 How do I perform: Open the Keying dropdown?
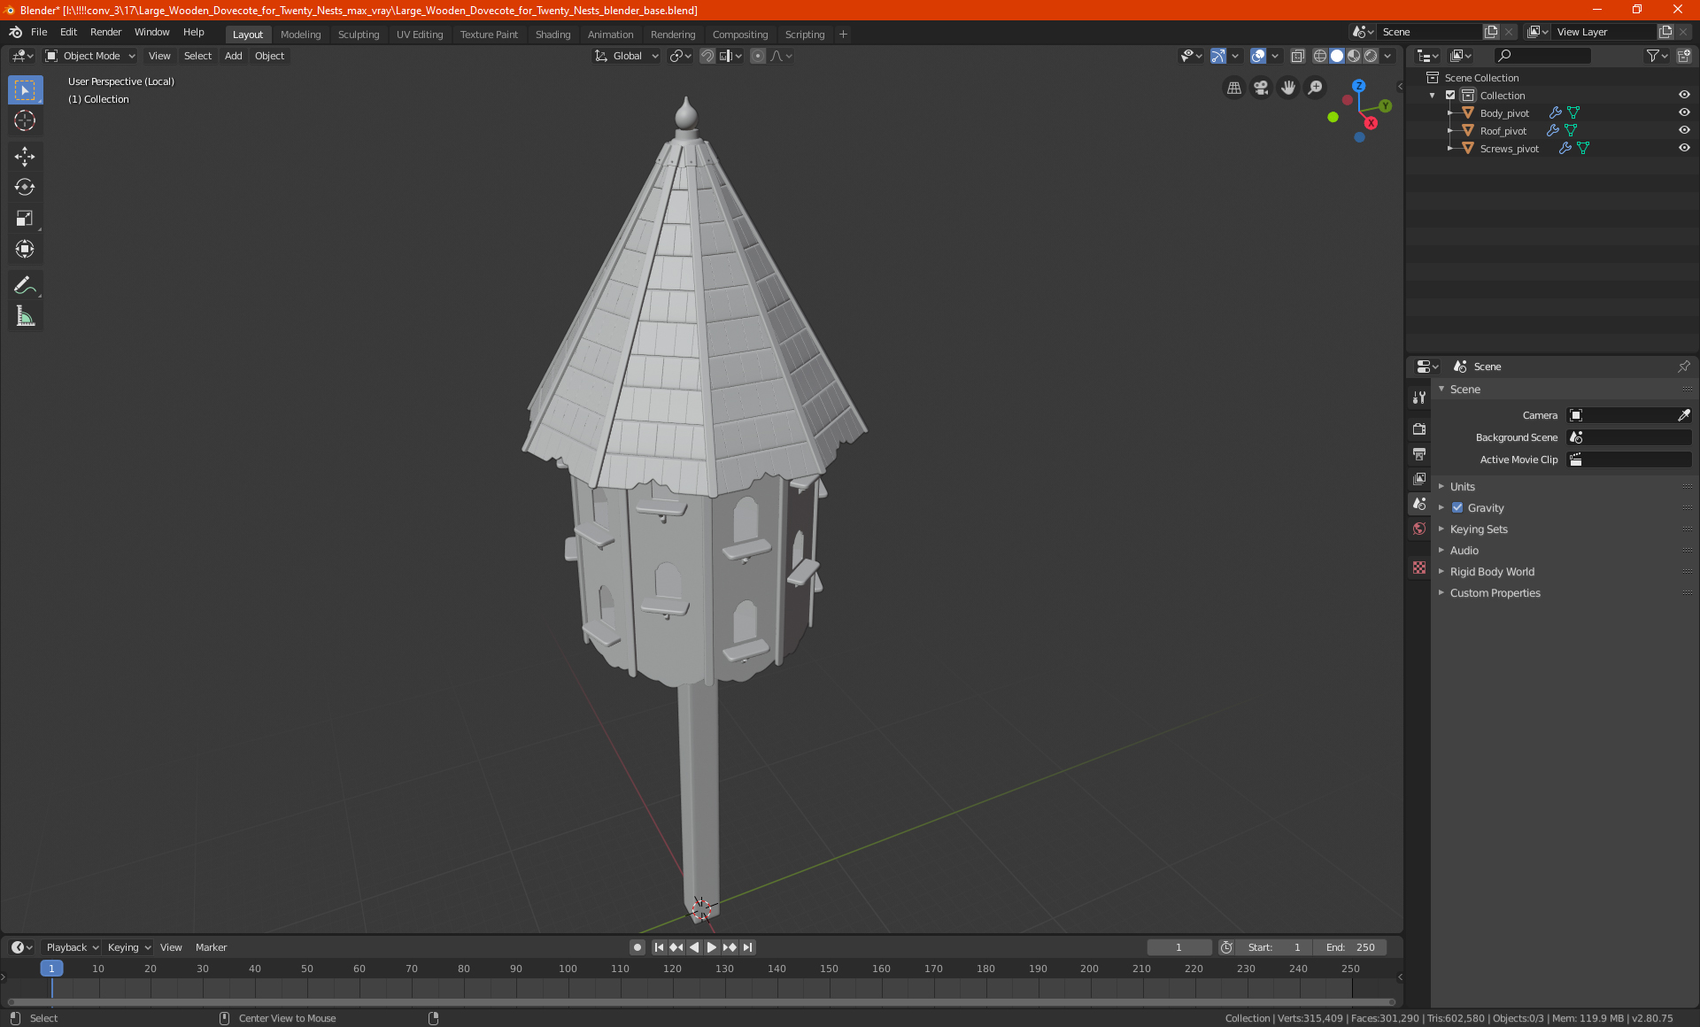tap(128, 947)
